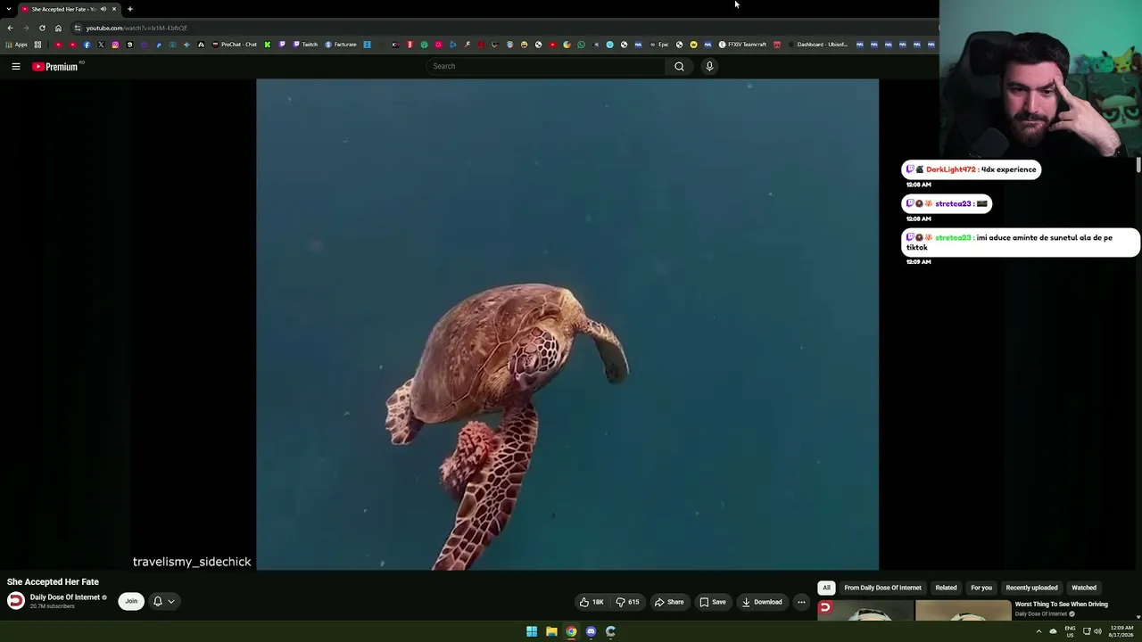Viewport: 1142px width, 642px height.
Task: Mute the tab using the audio icon
Action: coord(103,9)
